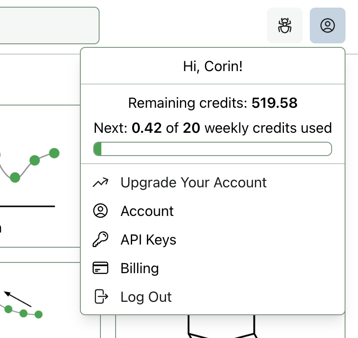Click the "Hi, Corin!" greeting header
This screenshot has height=338, width=358.
click(212, 66)
